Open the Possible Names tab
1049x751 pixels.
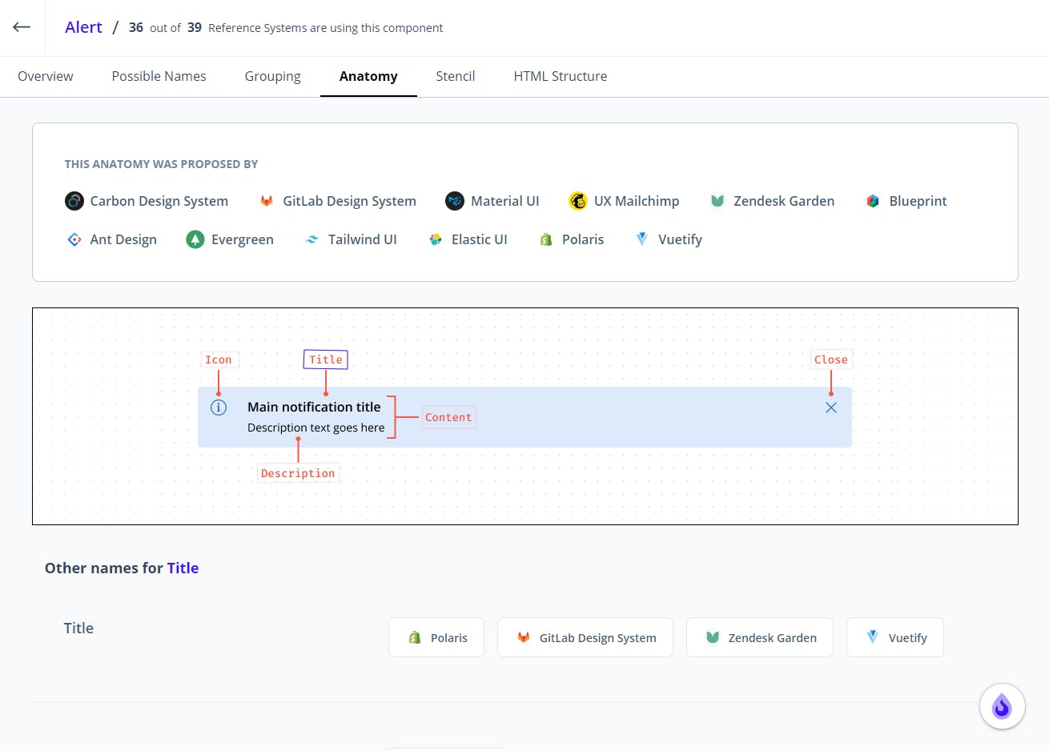point(159,76)
